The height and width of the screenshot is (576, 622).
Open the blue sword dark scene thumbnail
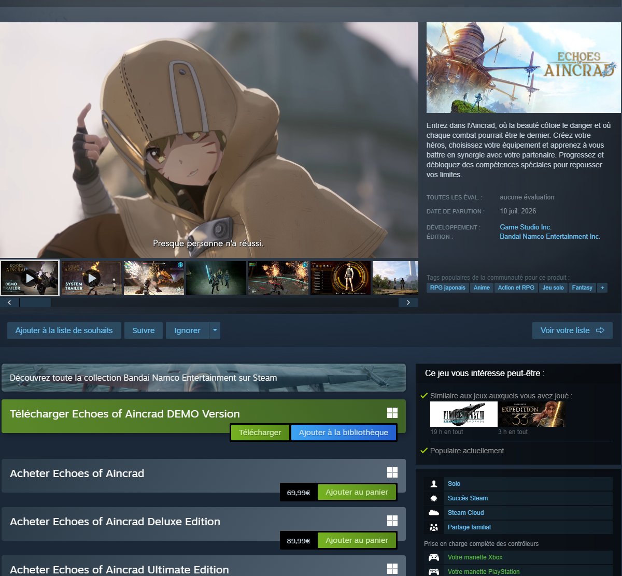(x=216, y=278)
